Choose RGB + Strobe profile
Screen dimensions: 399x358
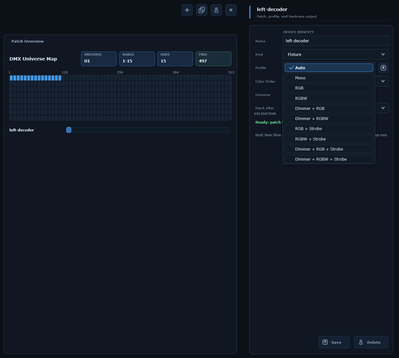click(329, 128)
